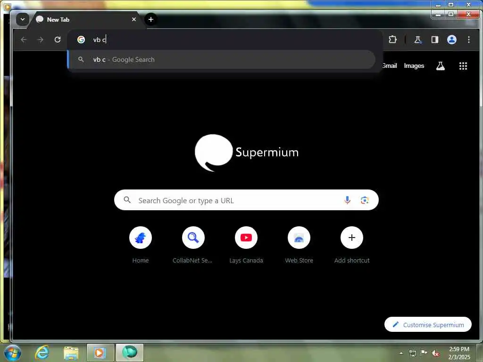
Task: Open the Windows Start menu
Action: coord(13,353)
